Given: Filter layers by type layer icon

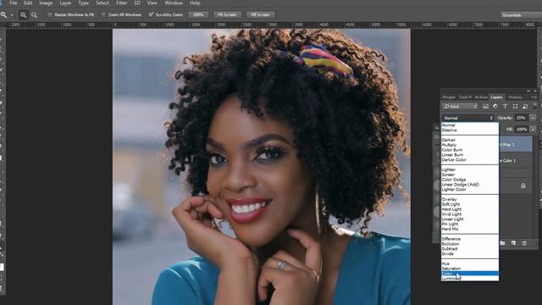Looking at the screenshot, I should pyautogui.click(x=505, y=106).
